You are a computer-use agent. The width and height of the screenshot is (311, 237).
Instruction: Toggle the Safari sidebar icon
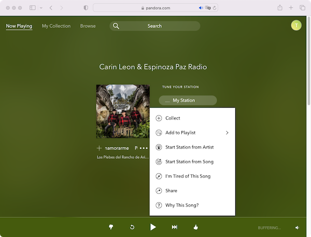pyautogui.click(x=33, y=8)
